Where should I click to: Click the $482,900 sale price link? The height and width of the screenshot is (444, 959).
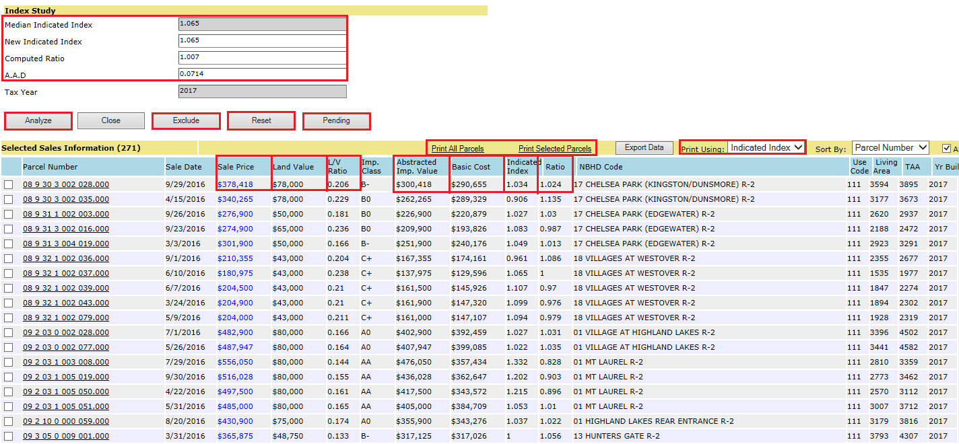click(x=235, y=332)
